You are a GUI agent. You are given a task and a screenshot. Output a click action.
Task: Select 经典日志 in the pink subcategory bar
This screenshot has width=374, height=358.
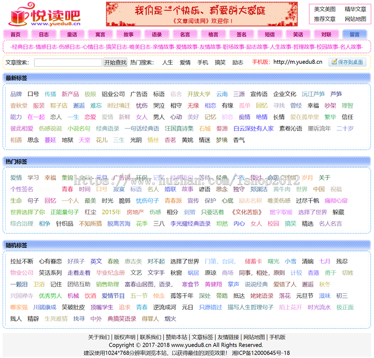tap(23, 47)
